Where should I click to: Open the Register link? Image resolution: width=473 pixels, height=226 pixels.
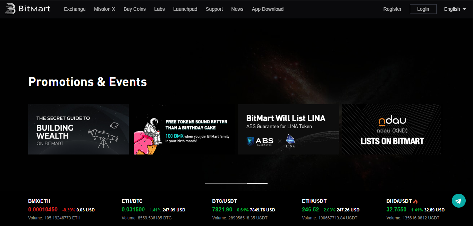click(392, 9)
